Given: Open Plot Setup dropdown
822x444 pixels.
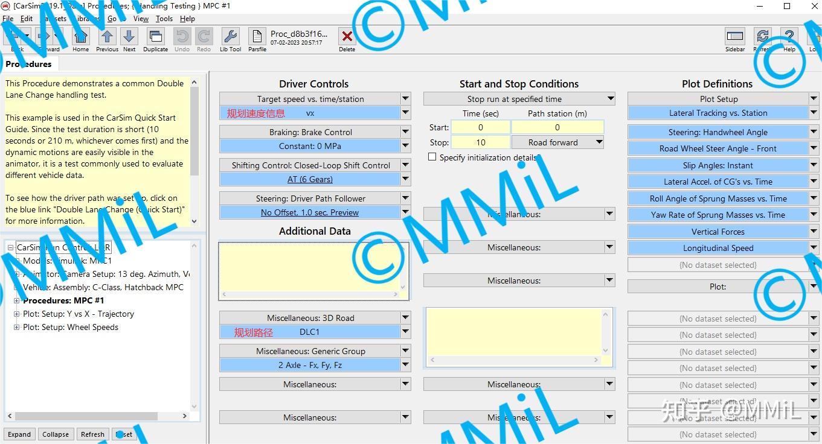Looking at the screenshot, I should (814, 99).
